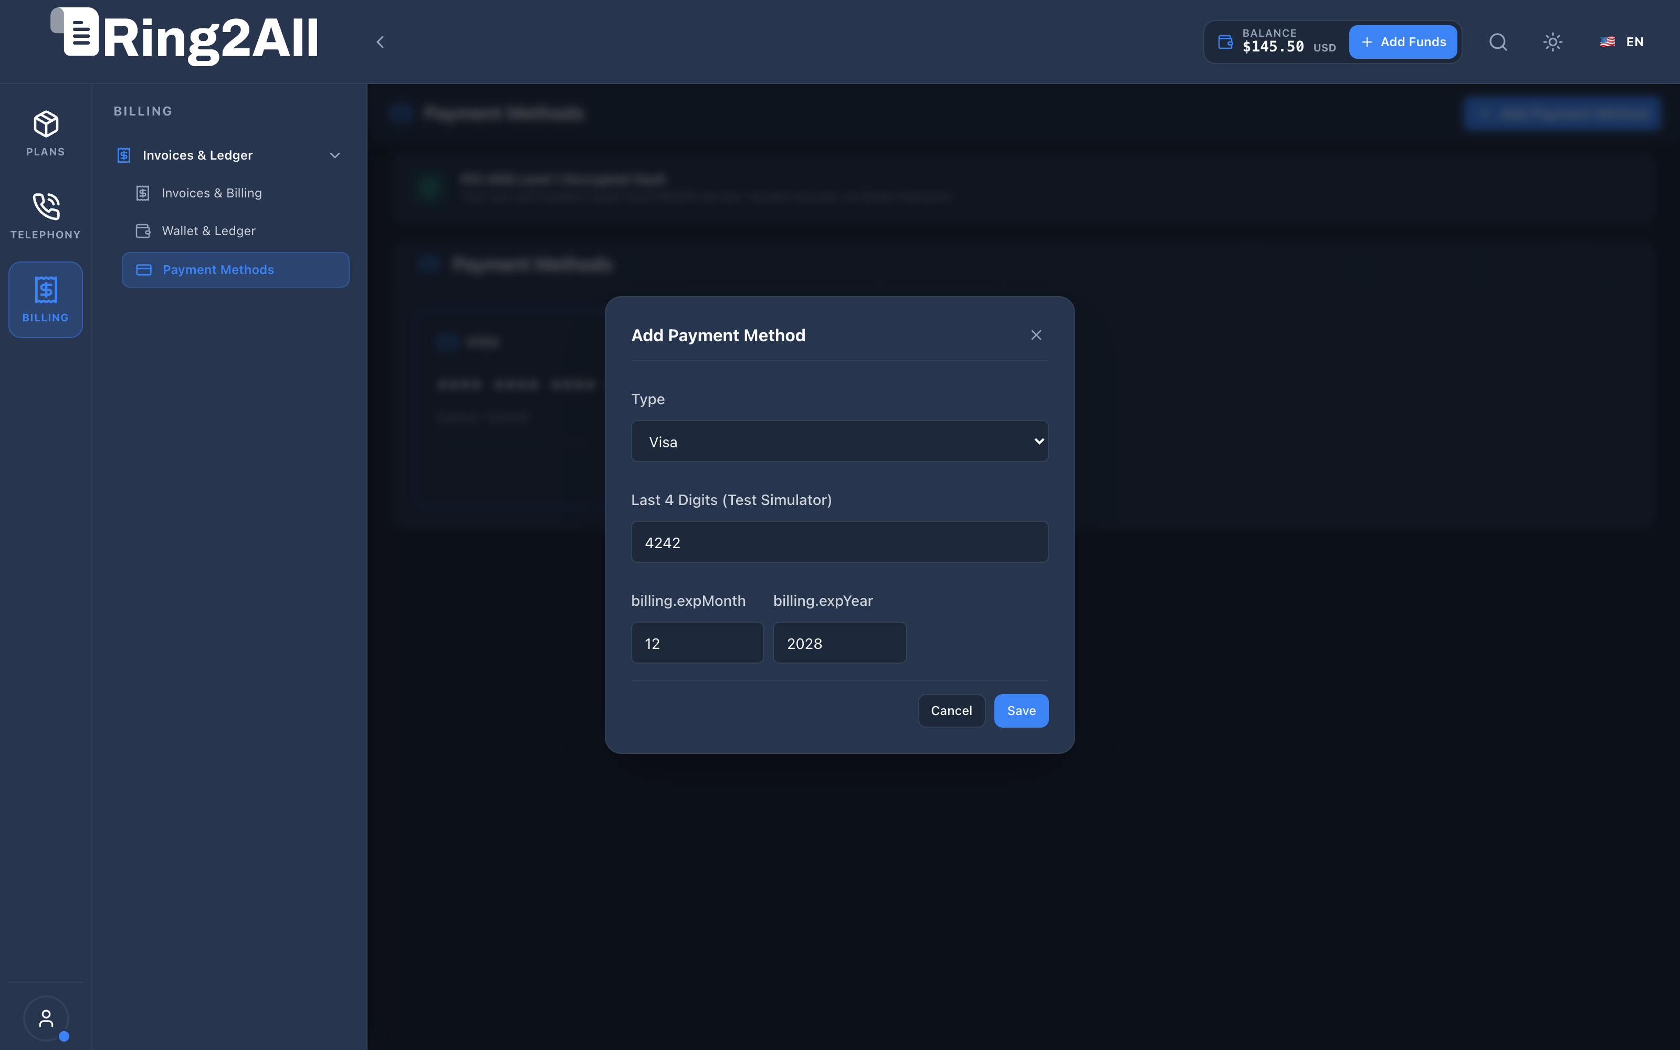The image size is (1680, 1050).
Task: Cancel adding payment method
Action: (x=951, y=710)
